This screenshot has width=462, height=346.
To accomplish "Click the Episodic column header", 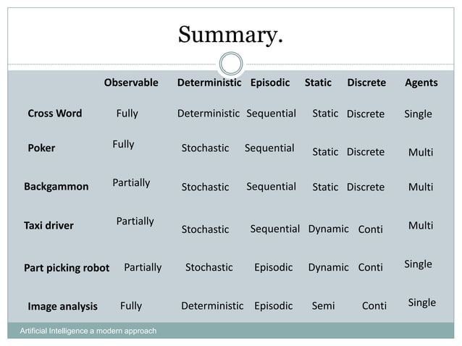I will [269, 83].
